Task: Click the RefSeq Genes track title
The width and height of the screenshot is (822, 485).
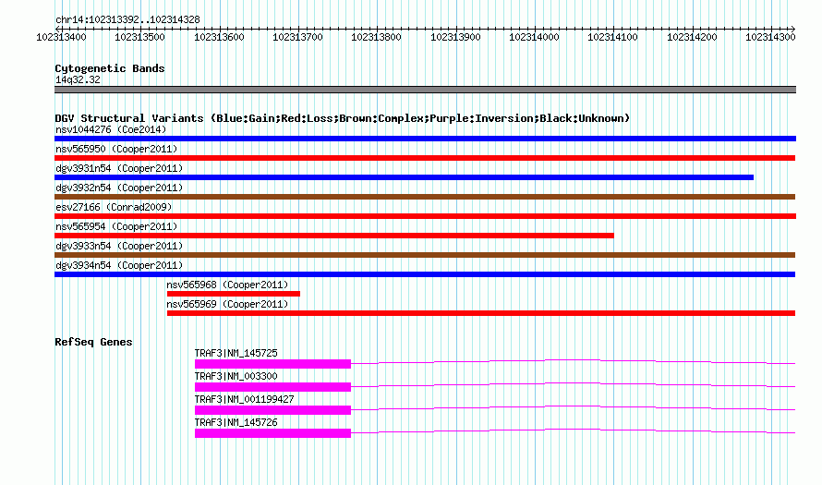Action: click(93, 342)
